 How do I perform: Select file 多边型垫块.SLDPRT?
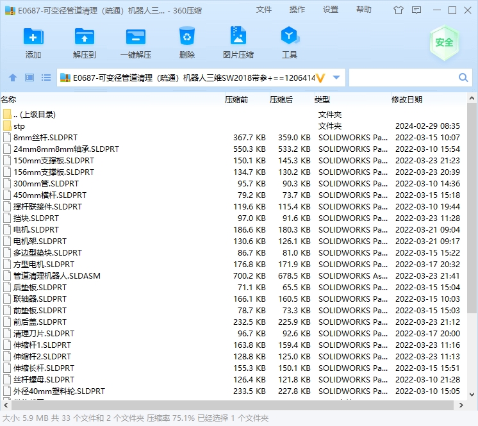(x=47, y=253)
